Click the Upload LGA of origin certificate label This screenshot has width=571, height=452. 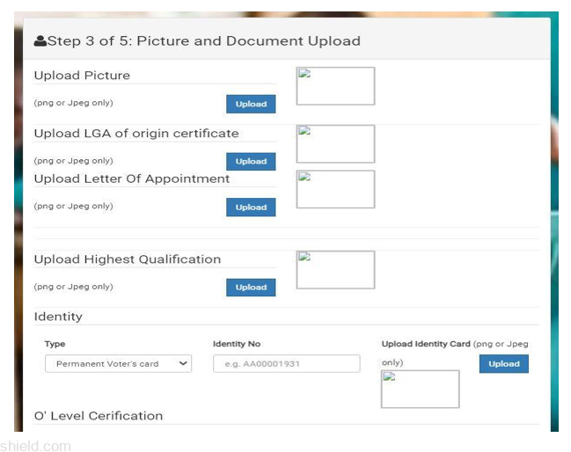[x=136, y=134]
